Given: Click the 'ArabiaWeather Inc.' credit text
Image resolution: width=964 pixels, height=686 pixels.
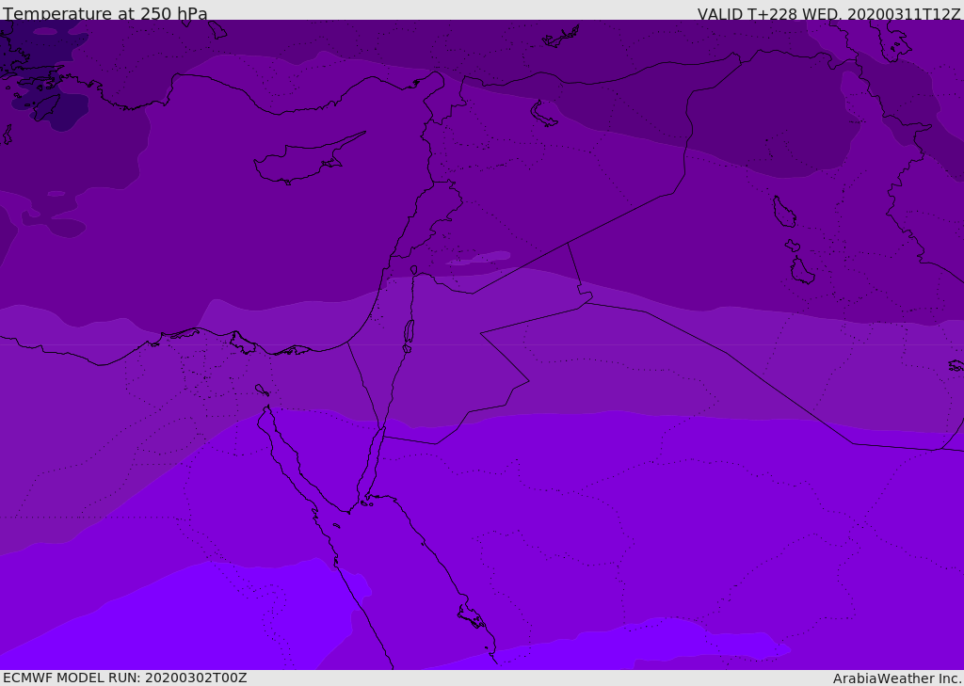Looking at the screenshot, I should 897,678.
